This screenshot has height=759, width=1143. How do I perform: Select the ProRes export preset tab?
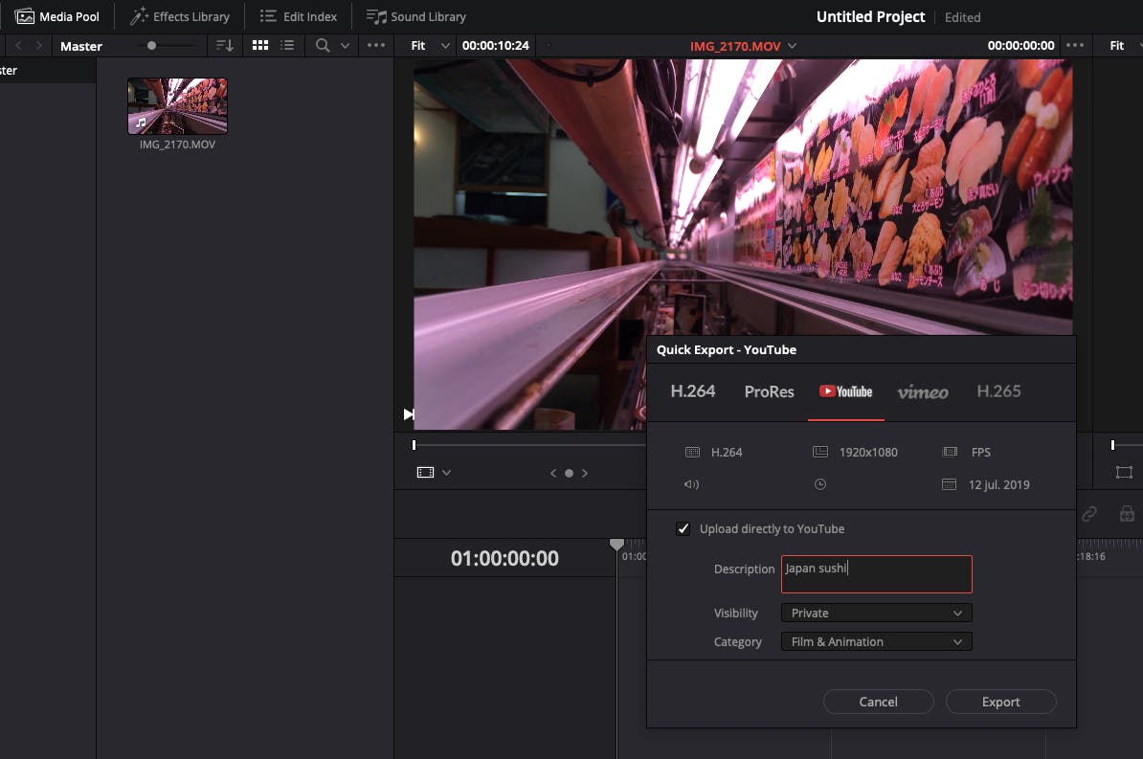[x=769, y=391]
